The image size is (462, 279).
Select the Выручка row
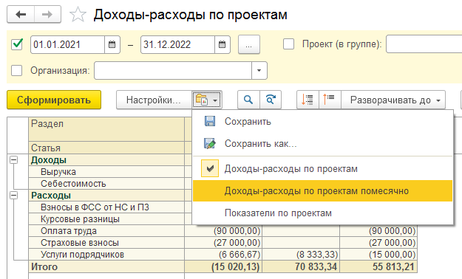point(106,172)
